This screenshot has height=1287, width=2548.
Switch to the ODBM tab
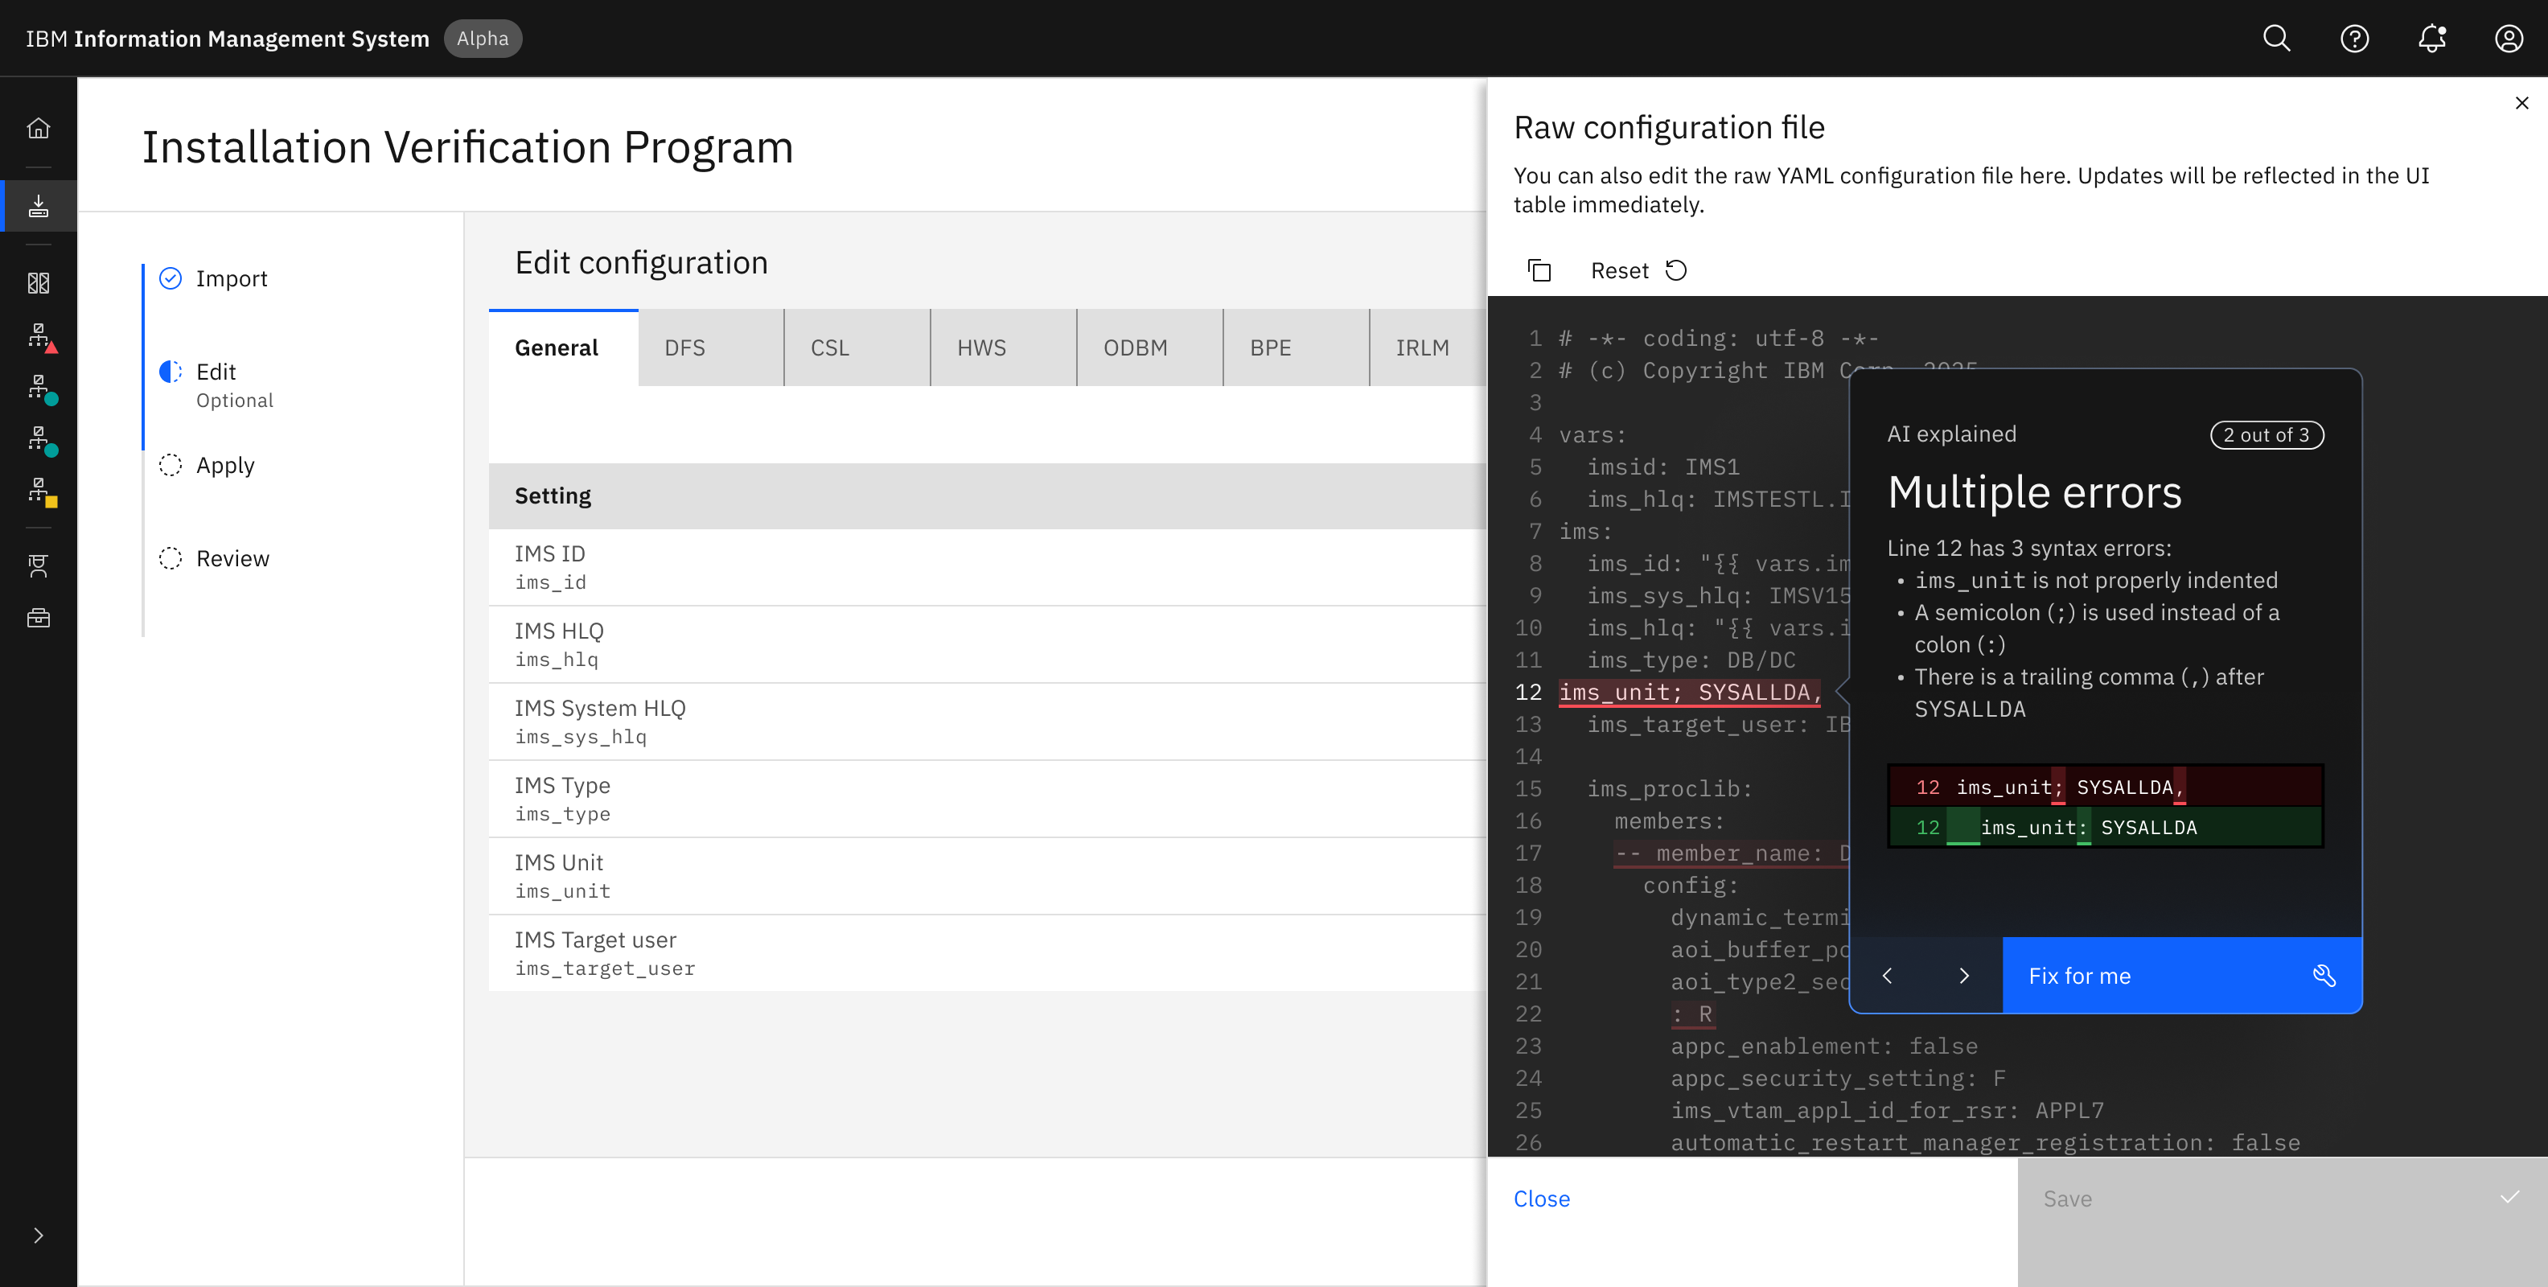[x=1149, y=347]
